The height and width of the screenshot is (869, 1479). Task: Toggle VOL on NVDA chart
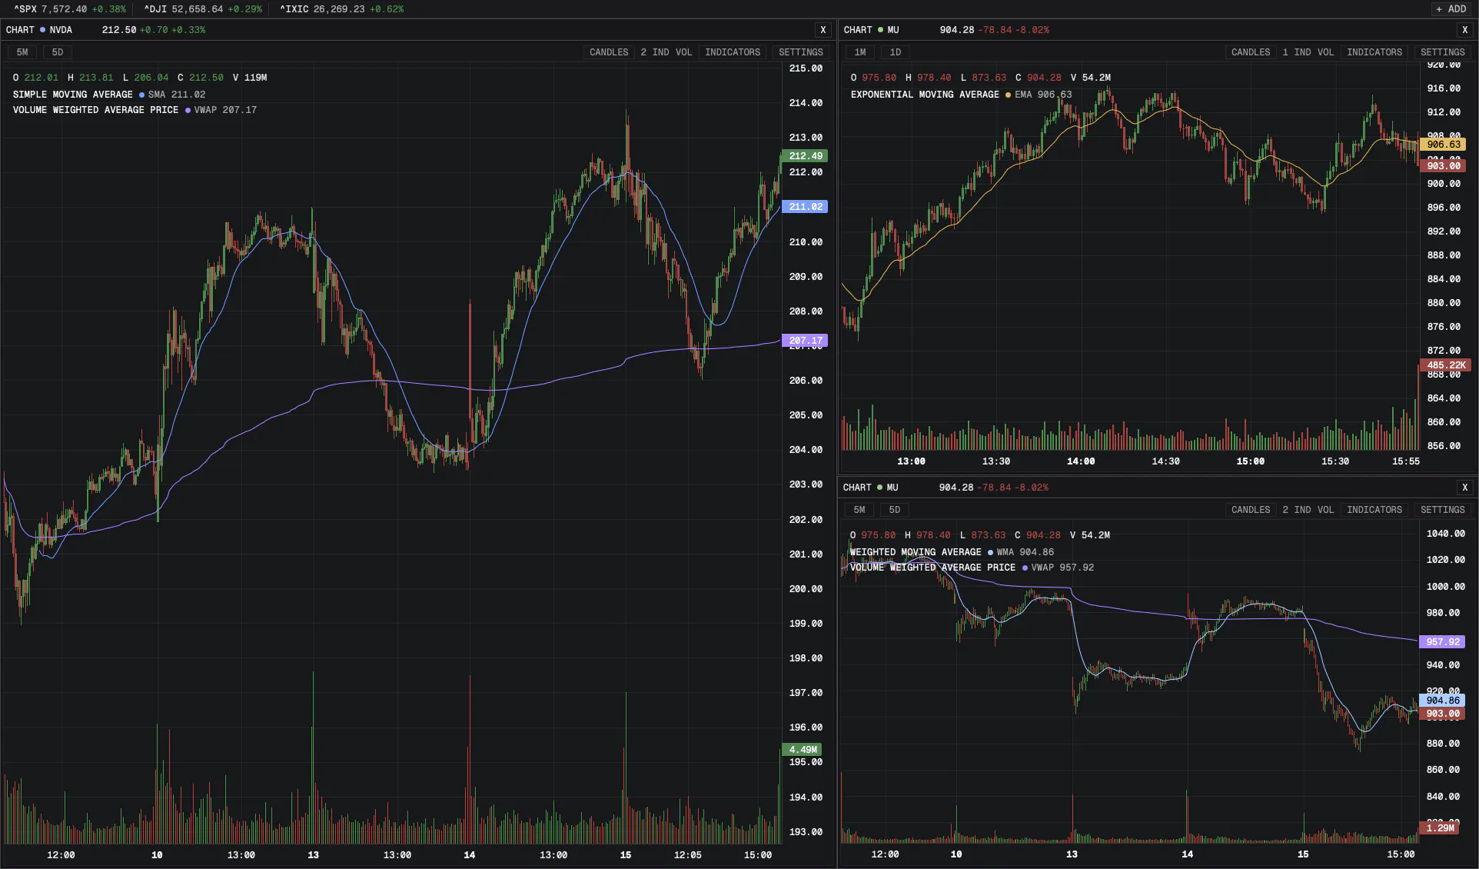684,52
